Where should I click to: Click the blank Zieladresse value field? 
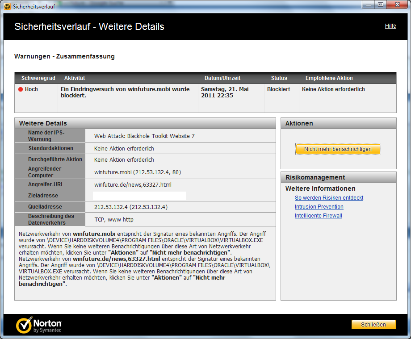point(139,196)
